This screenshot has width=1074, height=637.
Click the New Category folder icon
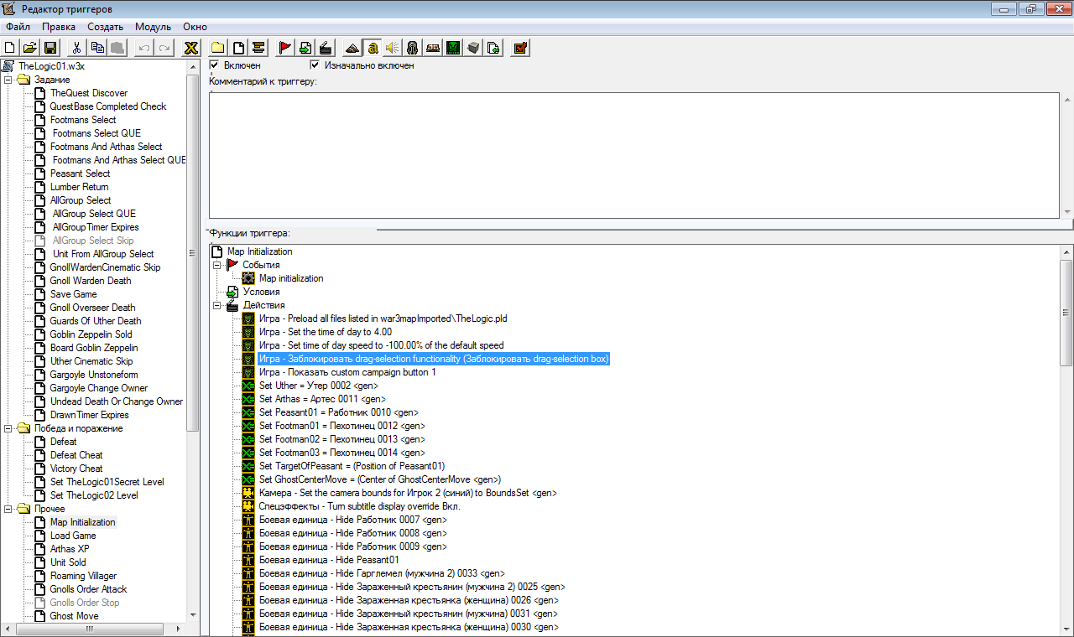218,48
